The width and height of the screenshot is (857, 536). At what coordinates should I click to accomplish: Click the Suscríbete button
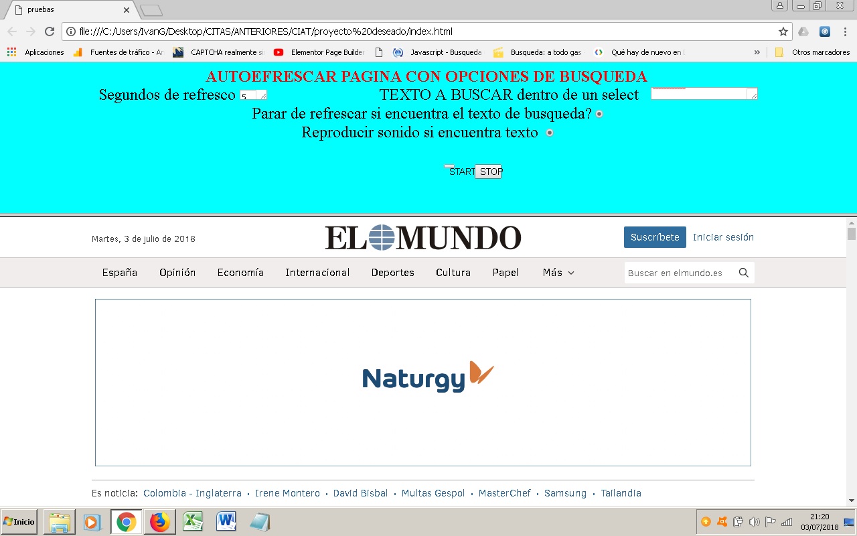click(x=655, y=237)
